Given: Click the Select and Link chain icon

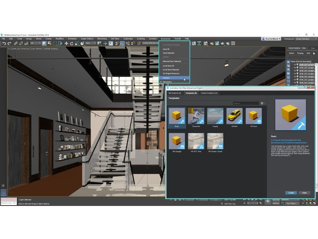Looking at the screenshot, I should [x=16, y=43].
